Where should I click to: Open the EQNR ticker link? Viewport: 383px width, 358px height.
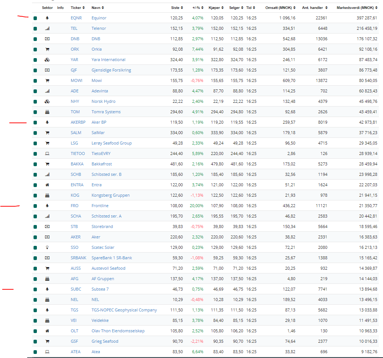coord(76,18)
